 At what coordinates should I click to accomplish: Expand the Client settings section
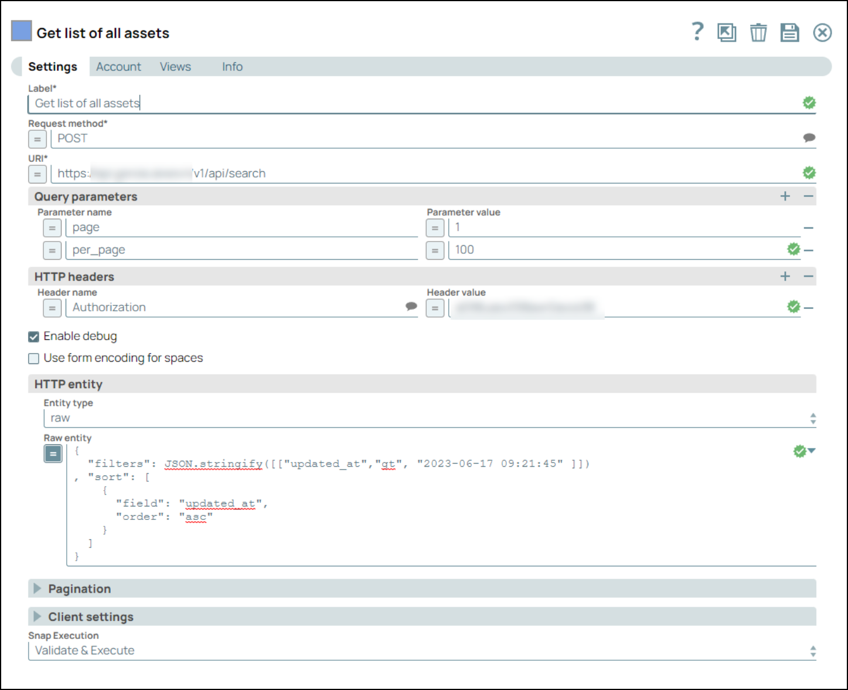[38, 617]
